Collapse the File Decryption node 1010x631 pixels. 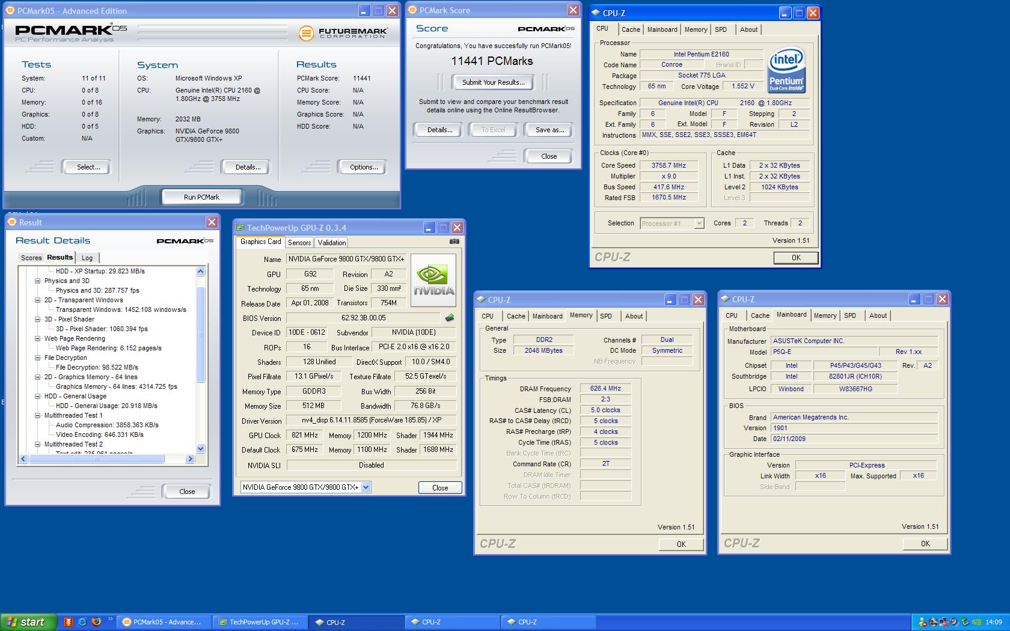[x=37, y=358]
